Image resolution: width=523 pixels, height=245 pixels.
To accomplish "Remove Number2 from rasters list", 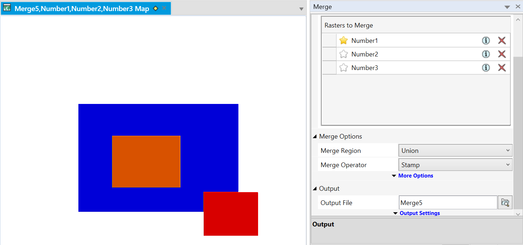I will 502,54.
